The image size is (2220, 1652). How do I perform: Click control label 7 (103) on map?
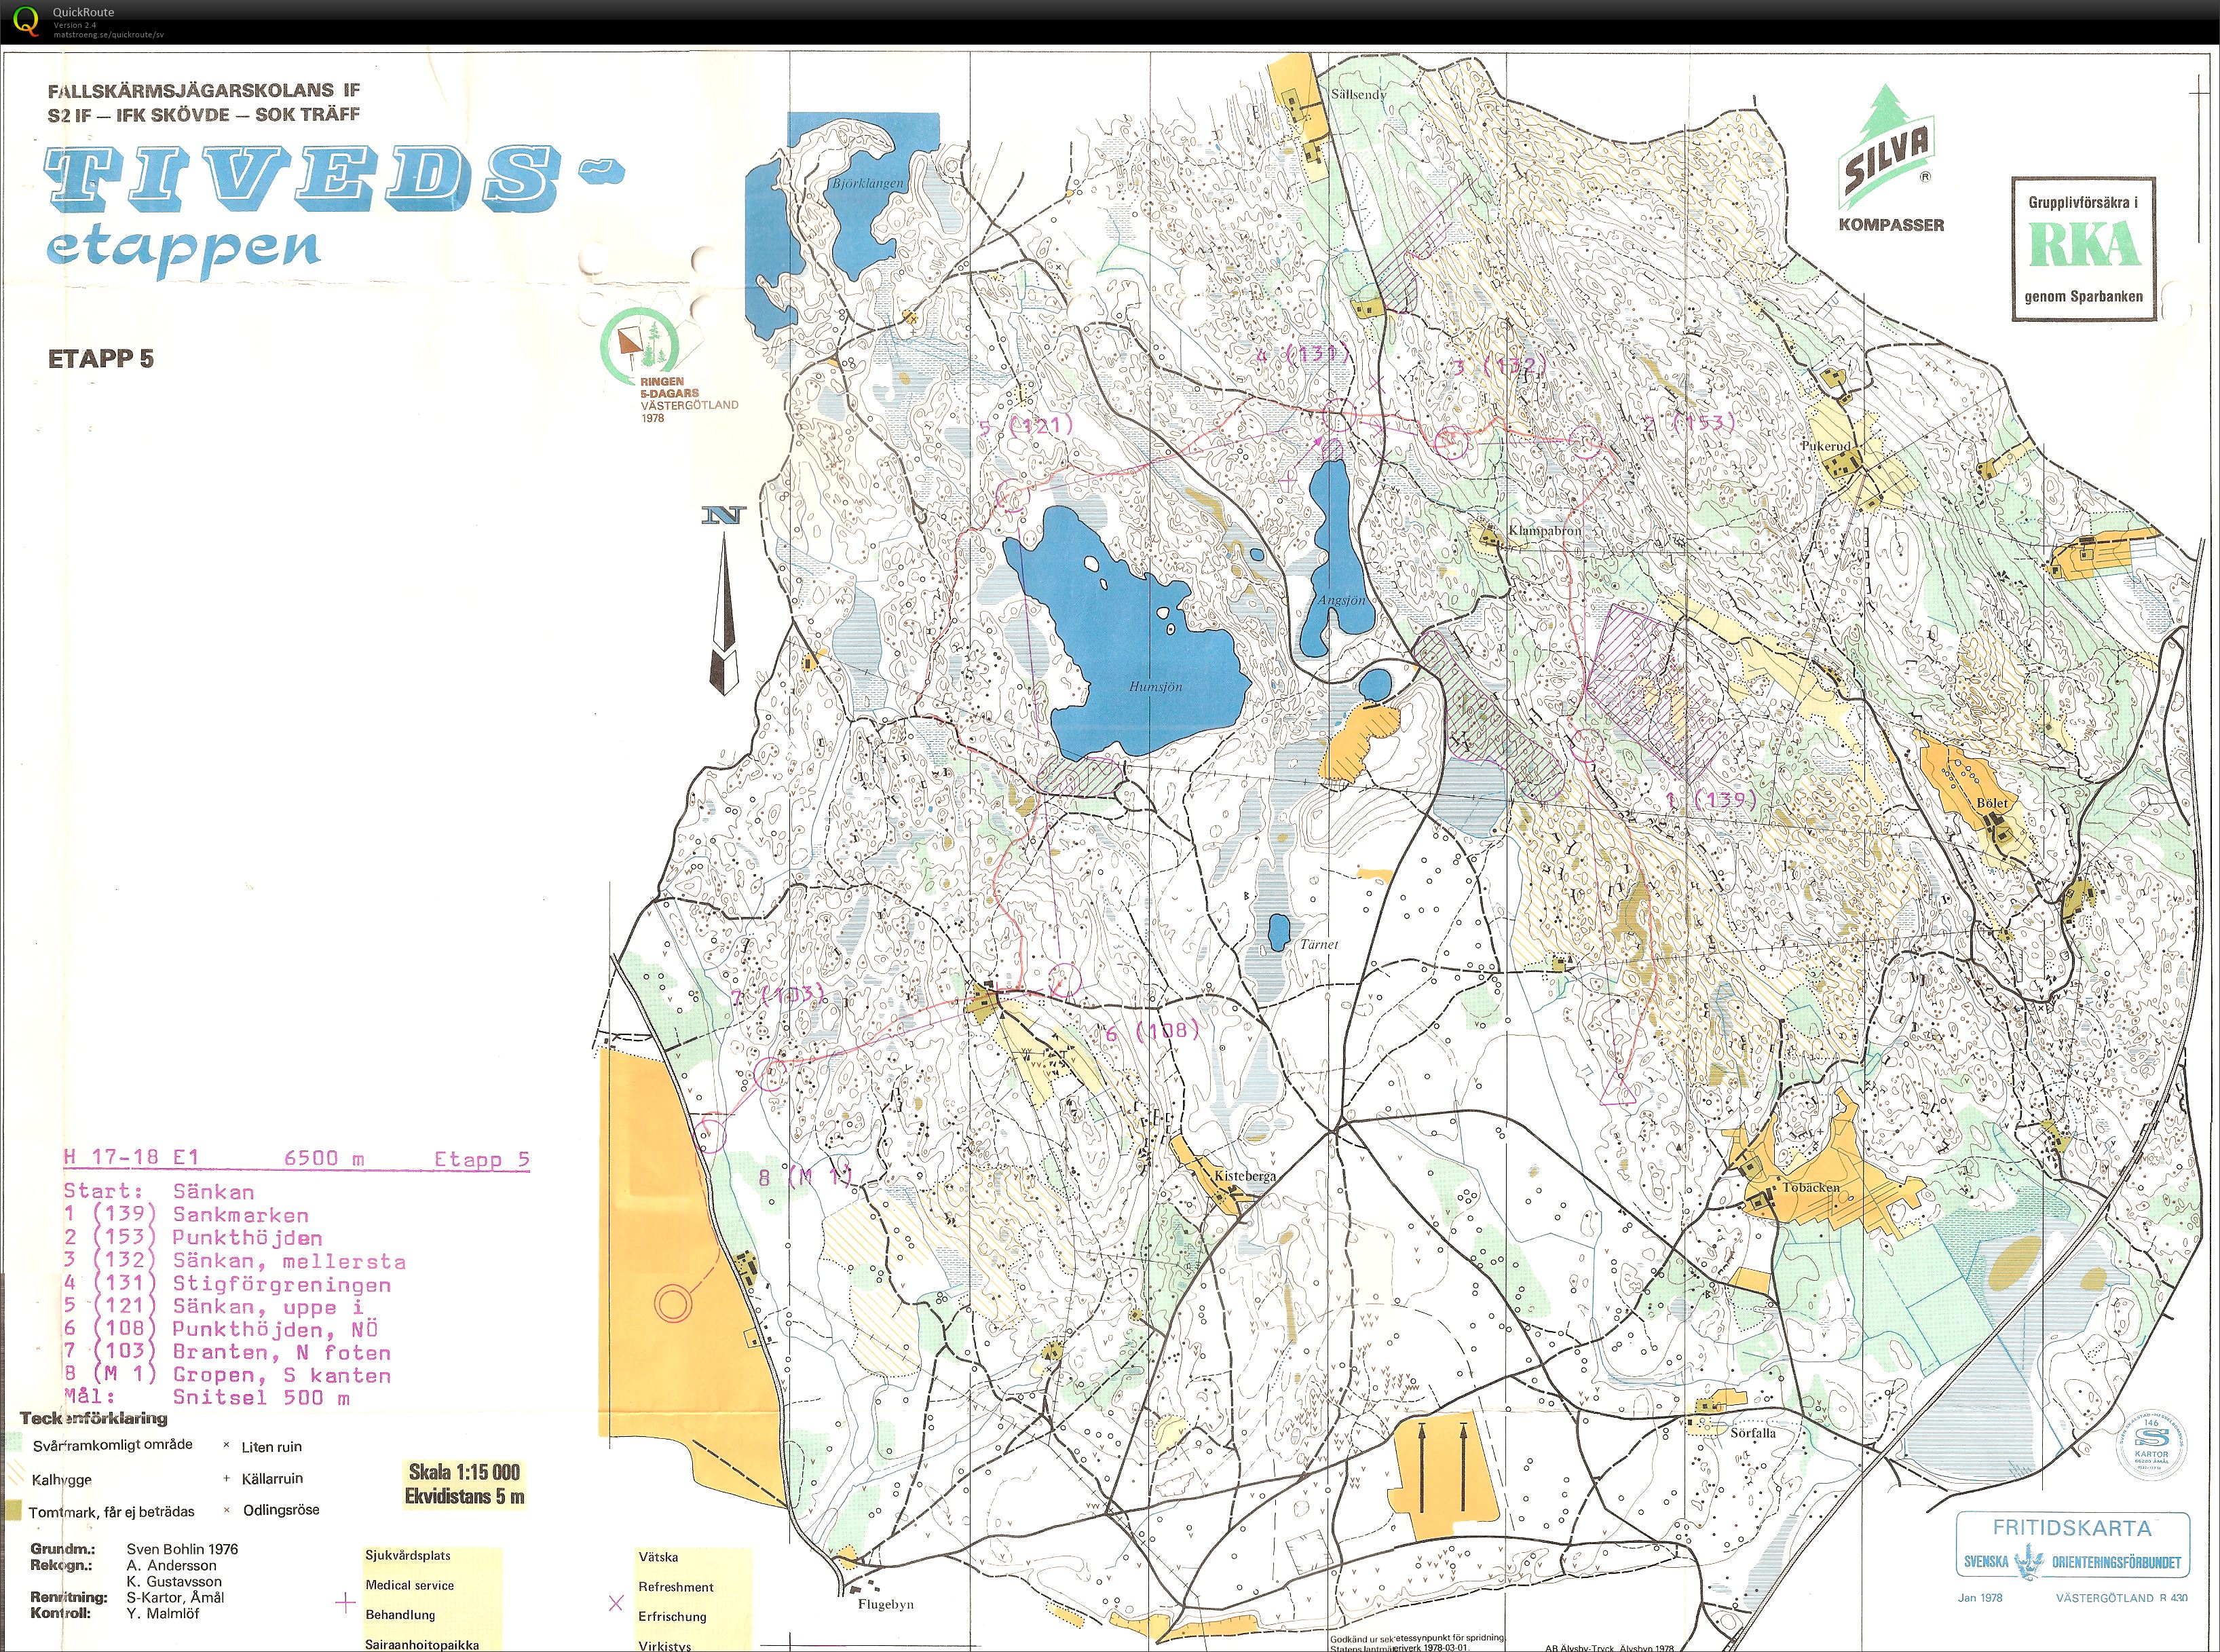point(779,996)
